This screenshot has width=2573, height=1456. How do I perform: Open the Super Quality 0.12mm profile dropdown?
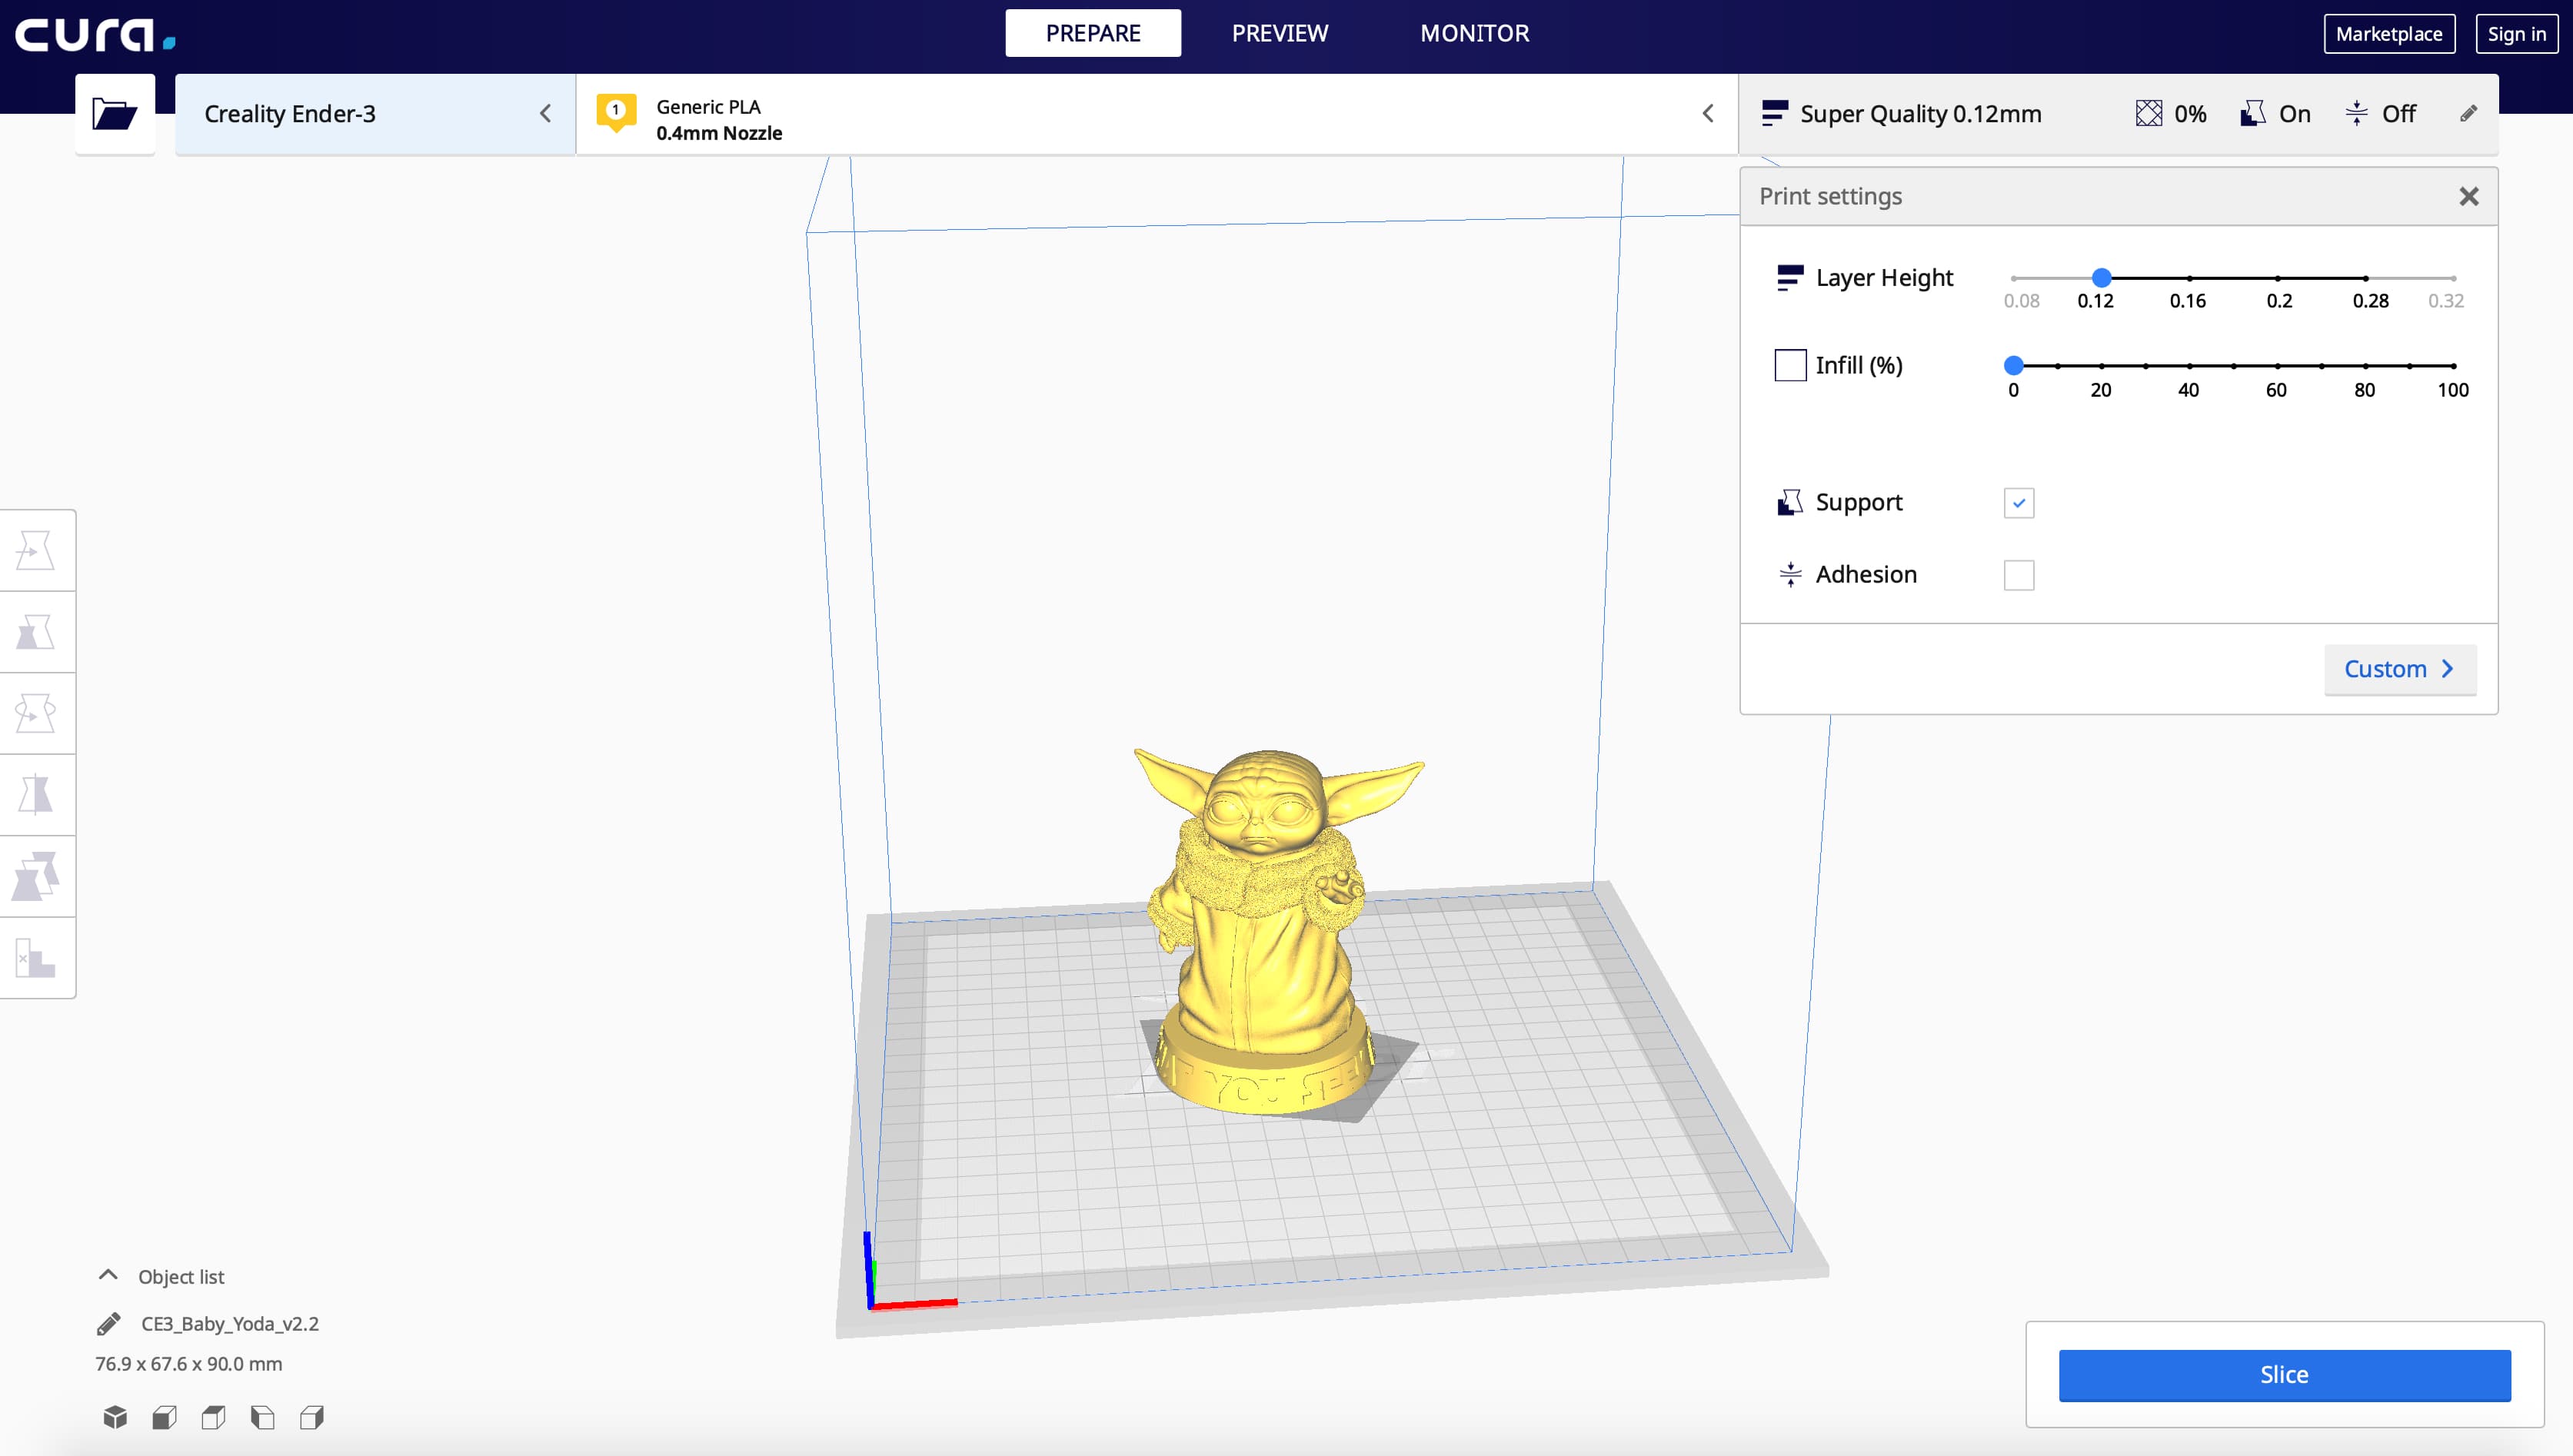(x=2118, y=114)
